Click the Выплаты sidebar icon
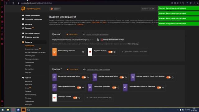This screenshot has width=199, height=112. tap(23, 24)
